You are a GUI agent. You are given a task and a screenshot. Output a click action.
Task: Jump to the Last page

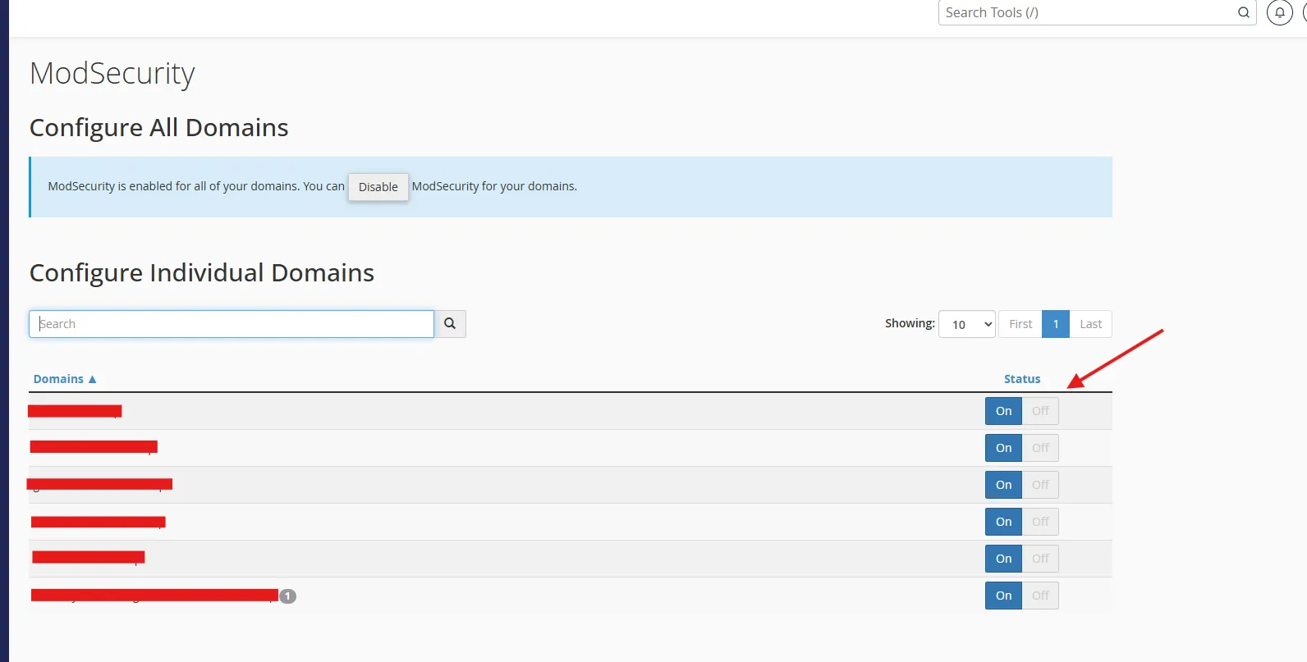click(x=1090, y=324)
